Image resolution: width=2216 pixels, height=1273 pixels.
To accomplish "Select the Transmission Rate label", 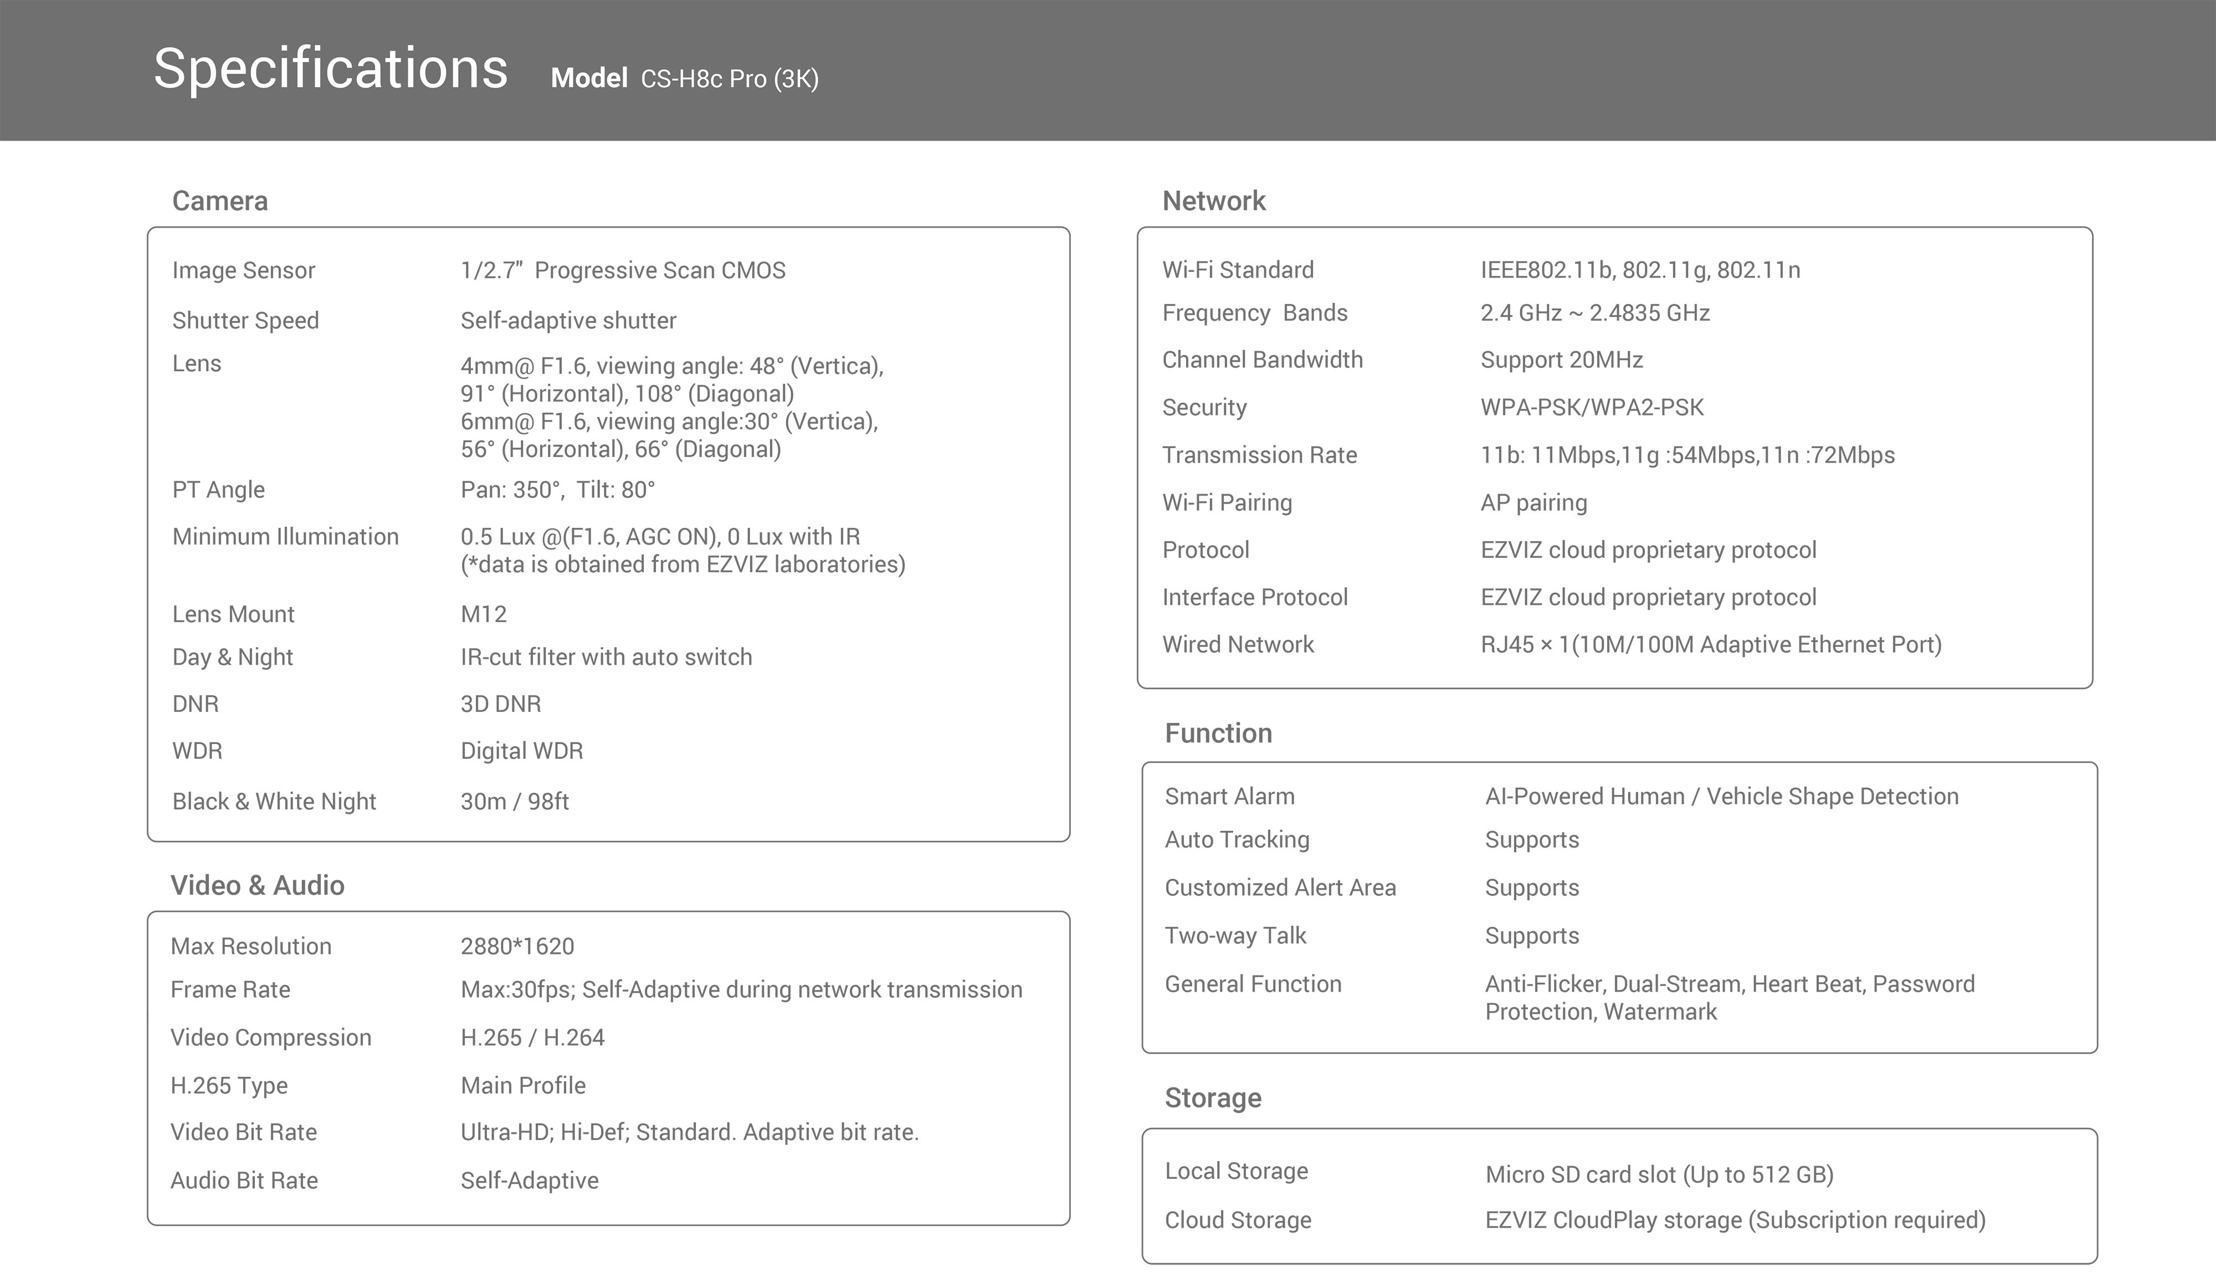I will (1260, 455).
